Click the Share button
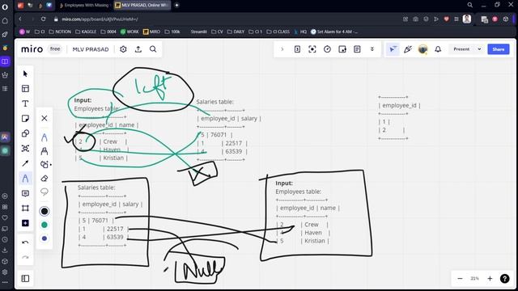 pos(499,49)
